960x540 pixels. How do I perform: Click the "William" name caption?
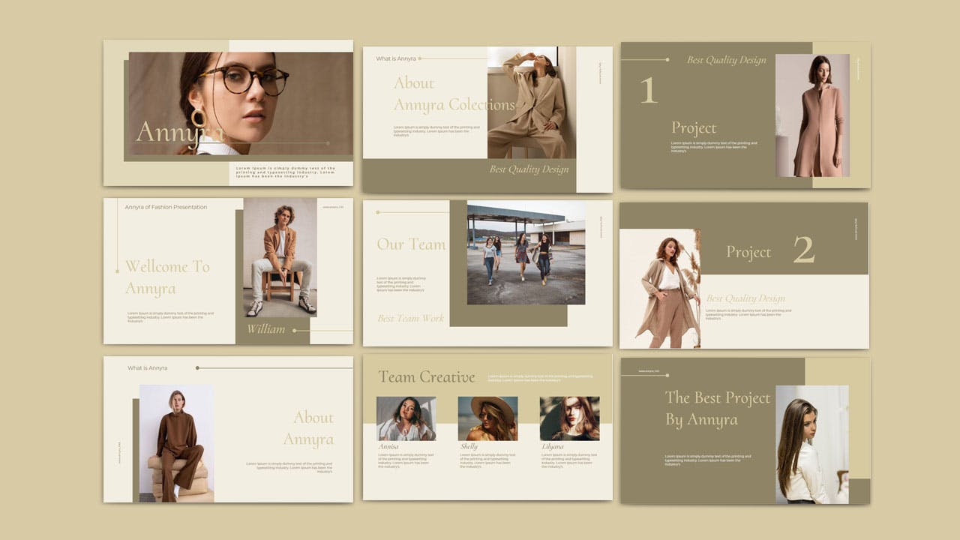pos(265,329)
